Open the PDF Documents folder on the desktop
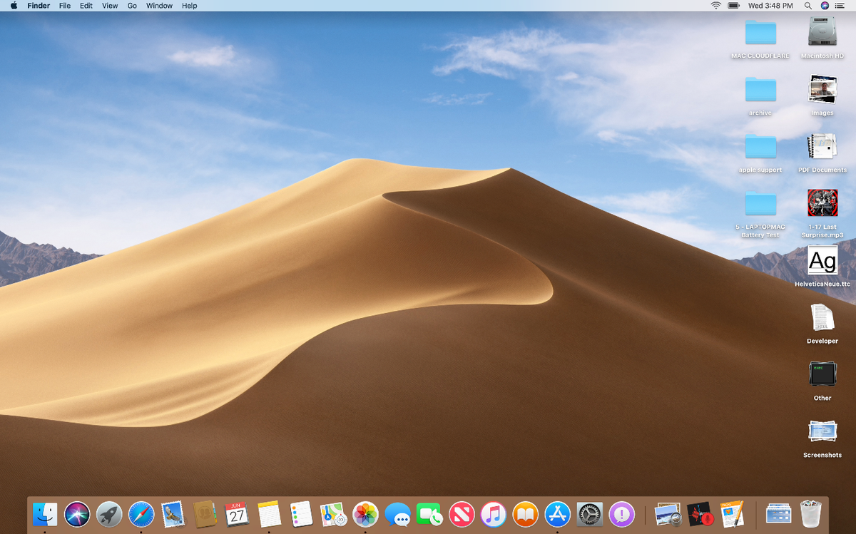This screenshot has width=856, height=534. tap(822, 148)
